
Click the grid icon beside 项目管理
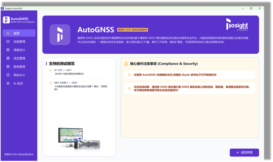click(8, 58)
